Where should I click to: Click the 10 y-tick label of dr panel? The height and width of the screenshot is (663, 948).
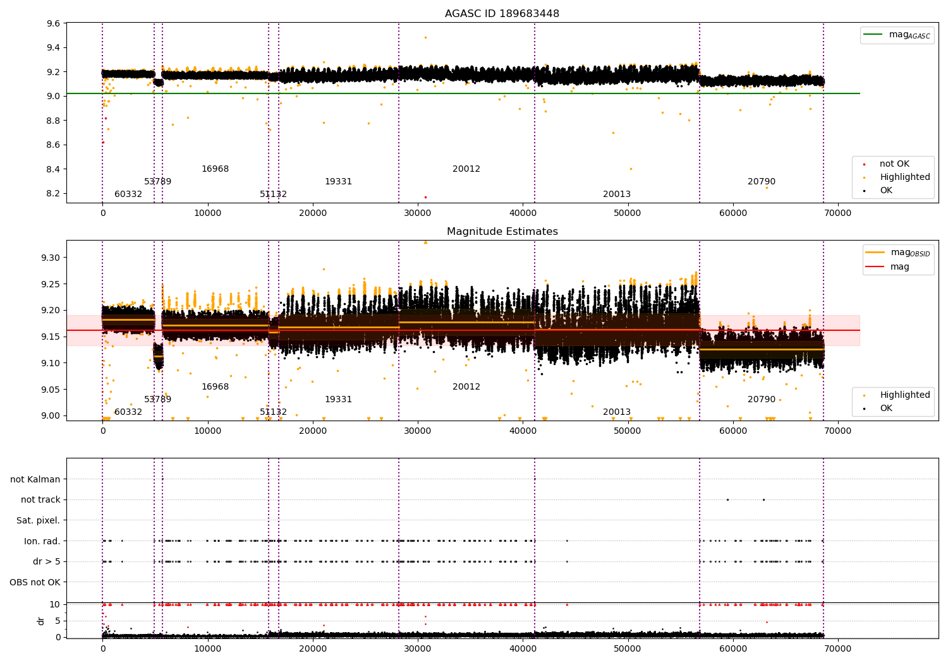(55, 604)
